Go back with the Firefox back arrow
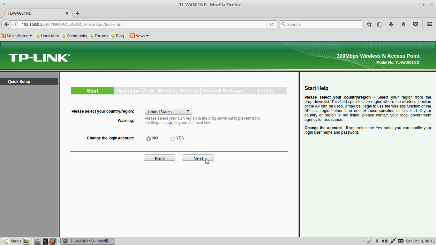 pyautogui.click(x=6, y=24)
